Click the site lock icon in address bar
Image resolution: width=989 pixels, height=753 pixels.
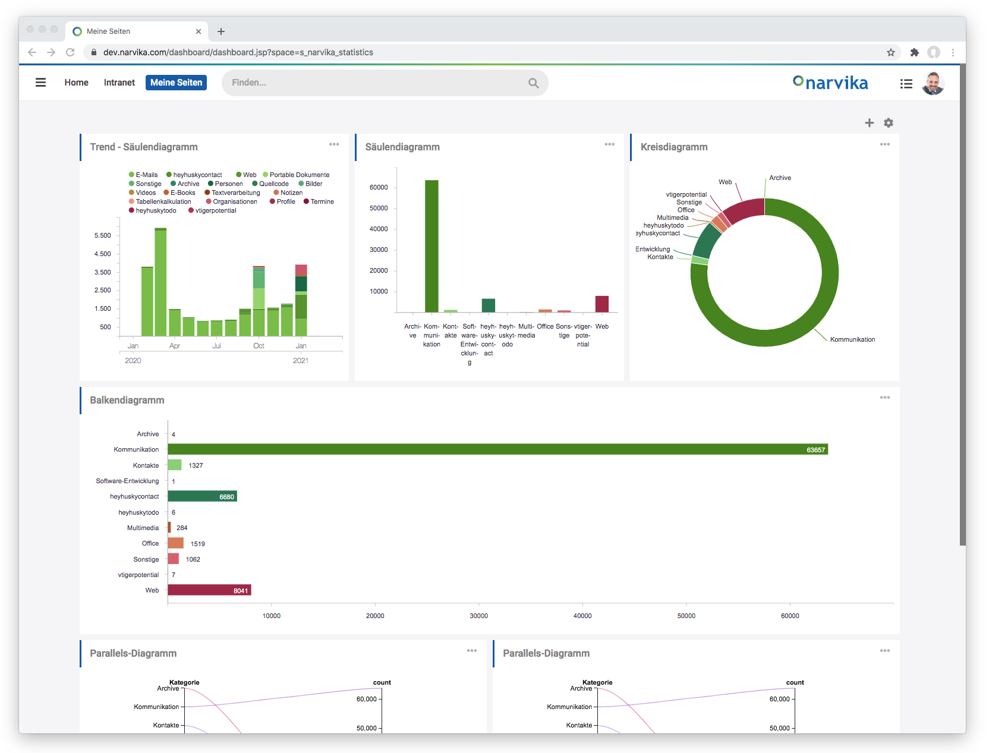pyautogui.click(x=93, y=52)
